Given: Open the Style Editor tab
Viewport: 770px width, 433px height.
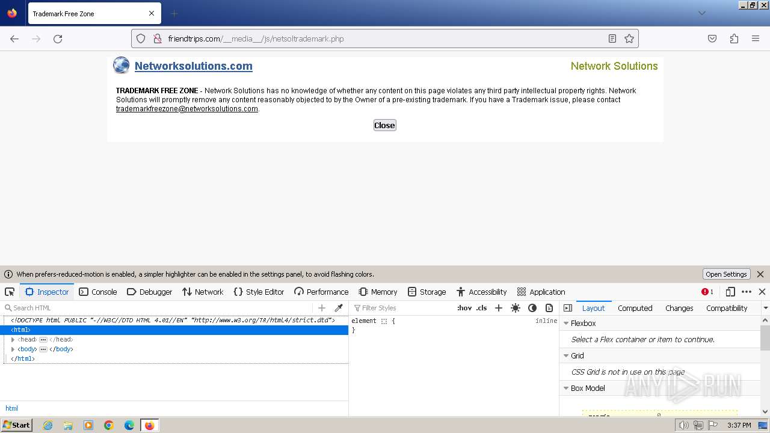Looking at the screenshot, I should tap(259, 292).
